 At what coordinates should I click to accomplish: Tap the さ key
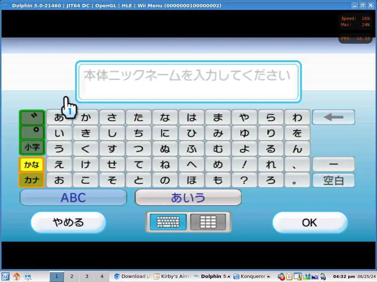click(112, 117)
